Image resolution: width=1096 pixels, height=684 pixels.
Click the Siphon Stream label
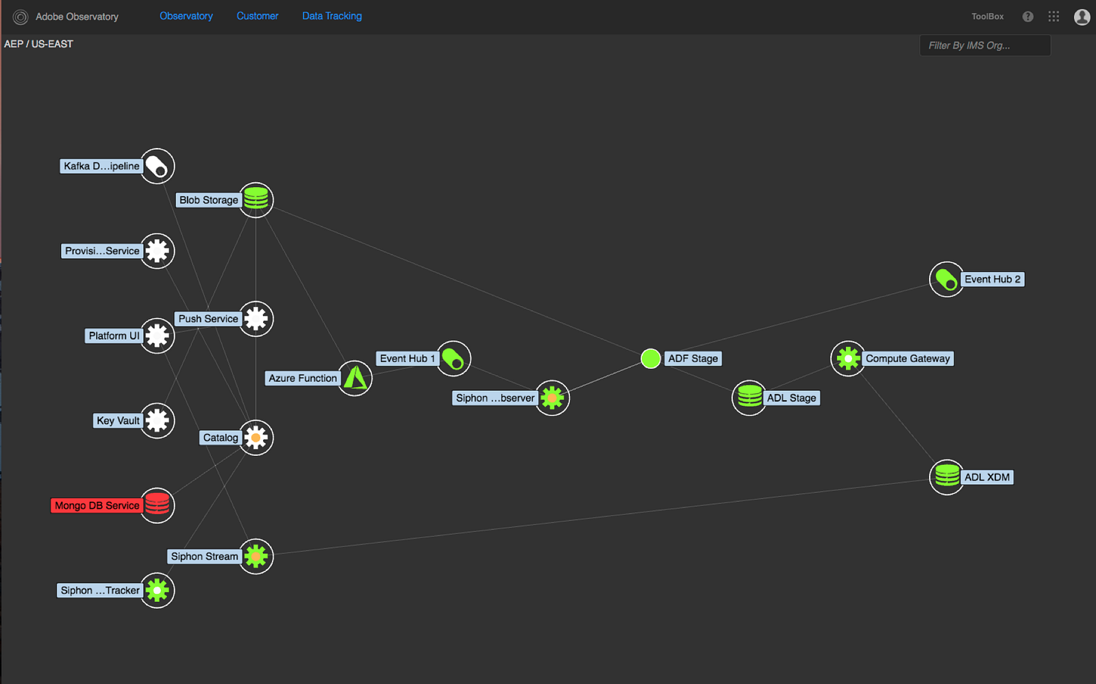point(204,556)
